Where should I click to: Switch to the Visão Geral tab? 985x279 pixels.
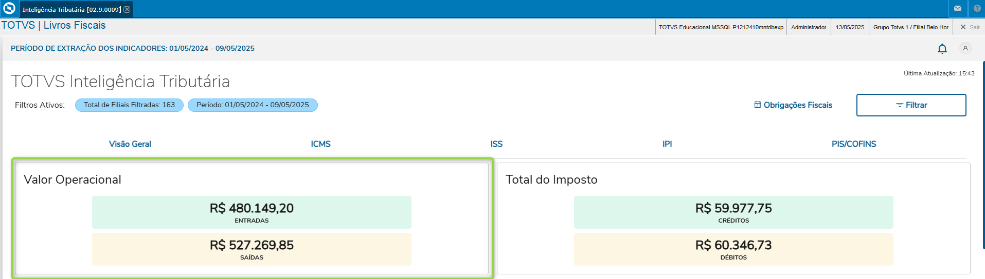[130, 144]
